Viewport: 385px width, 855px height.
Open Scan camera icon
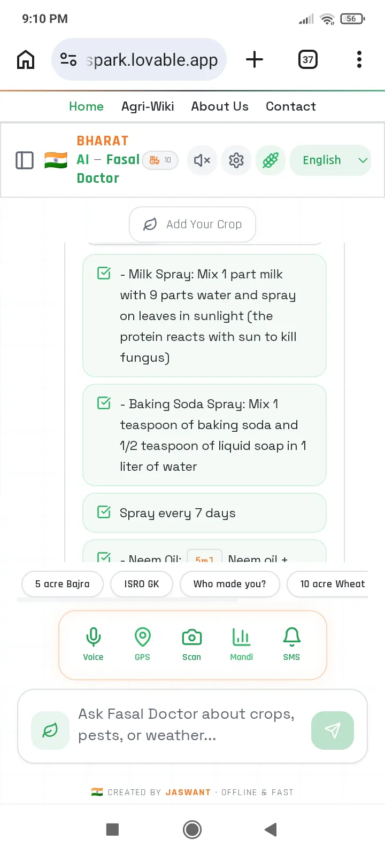(191, 644)
